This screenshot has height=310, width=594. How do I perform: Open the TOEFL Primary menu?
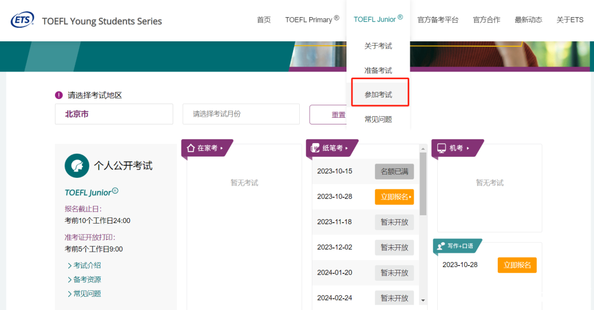(x=312, y=20)
